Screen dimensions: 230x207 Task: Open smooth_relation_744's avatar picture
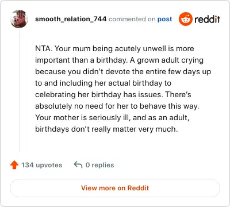click(19, 19)
